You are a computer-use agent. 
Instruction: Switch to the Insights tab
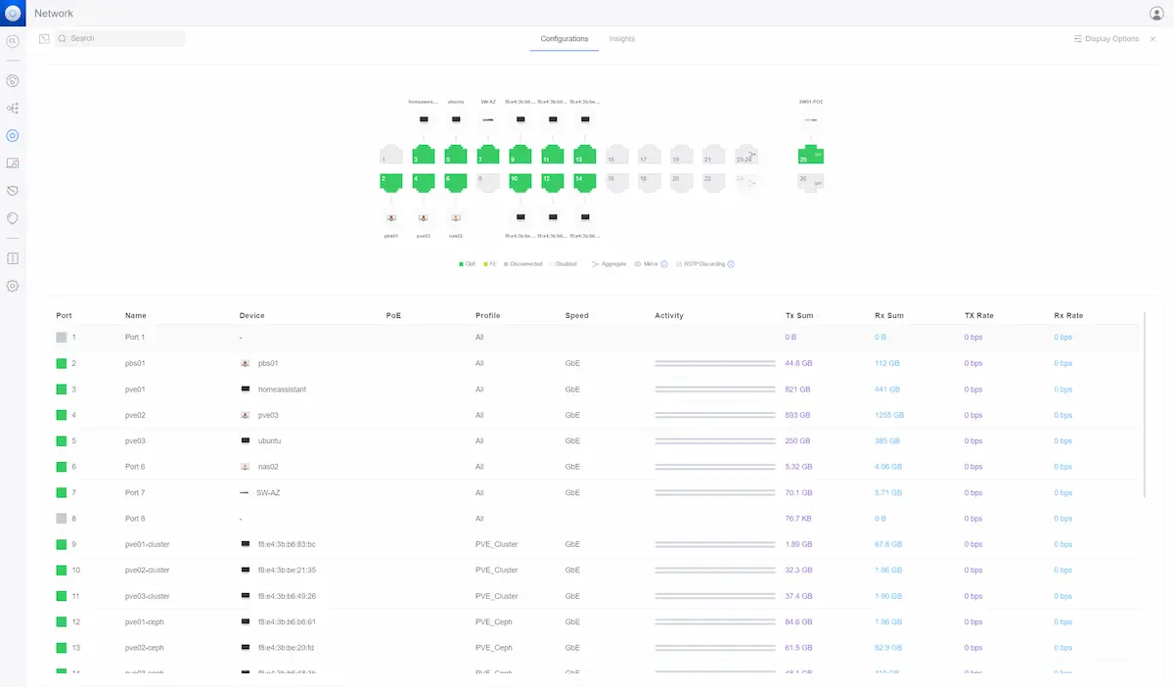click(621, 39)
